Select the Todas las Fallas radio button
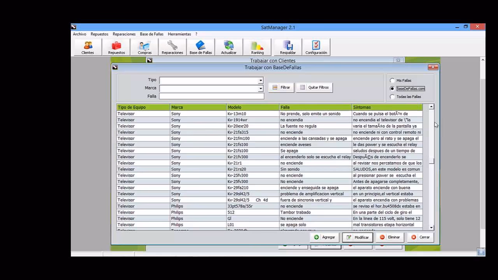The width and height of the screenshot is (498, 280). [392, 97]
